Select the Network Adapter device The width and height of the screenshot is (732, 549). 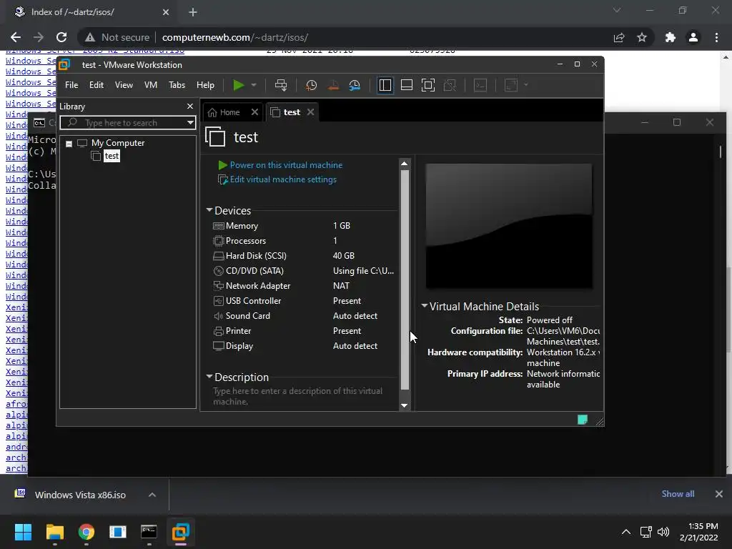click(303, 286)
